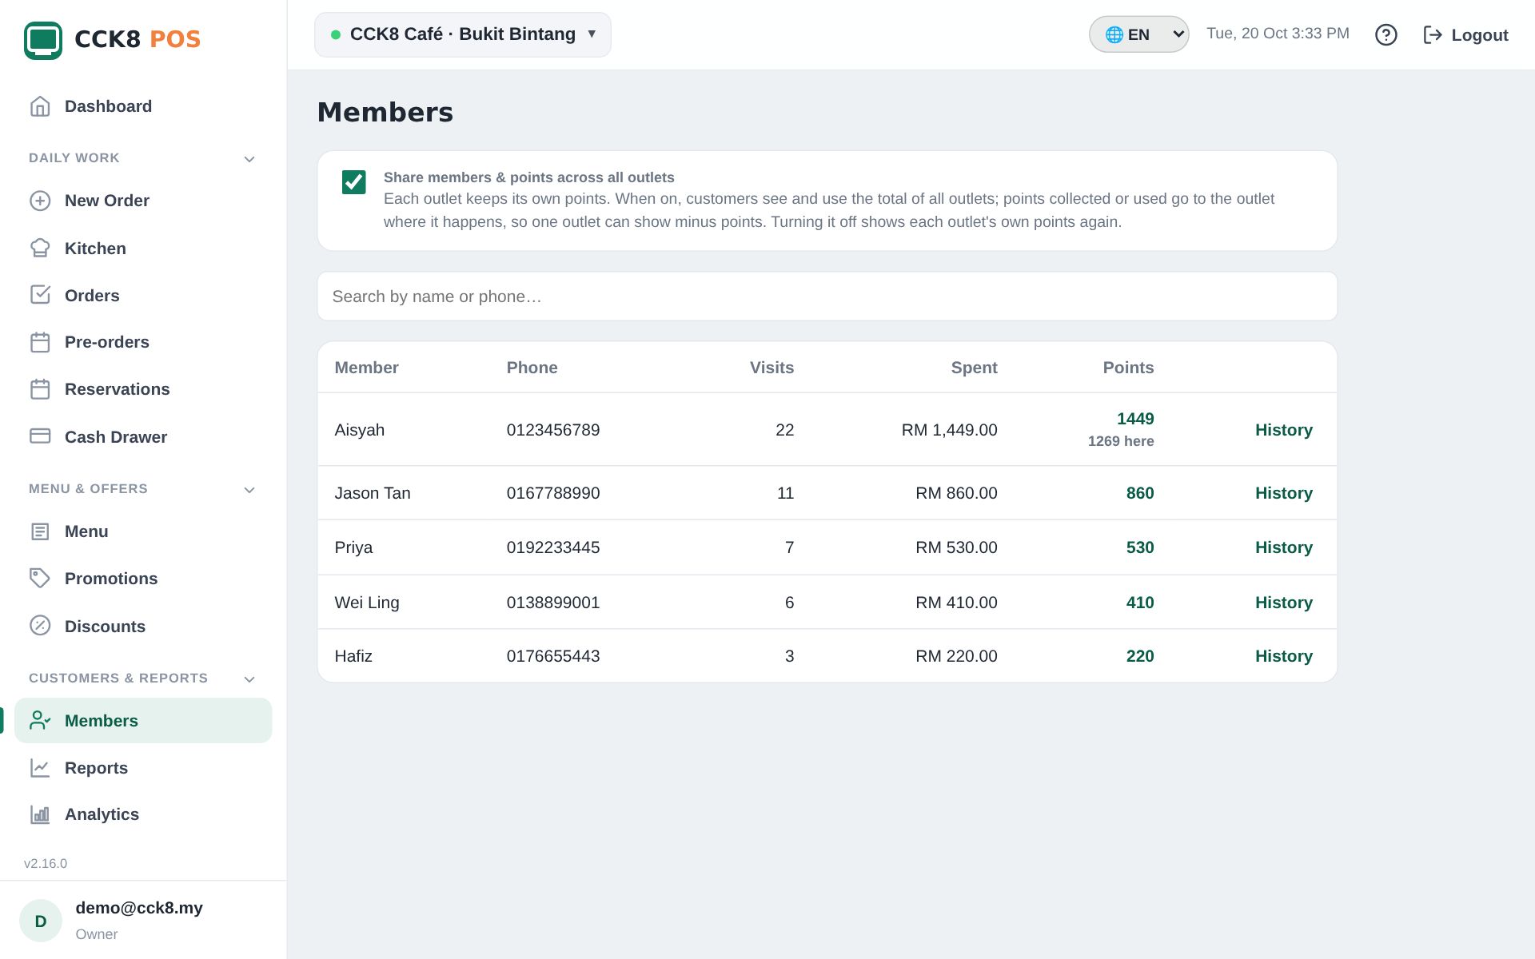Screen dimensions: 1535x959
Task: Show History for Hafiz
Action: [x=1283, y=656]
